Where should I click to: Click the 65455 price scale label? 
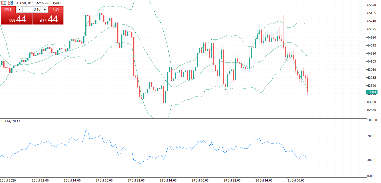372,13
